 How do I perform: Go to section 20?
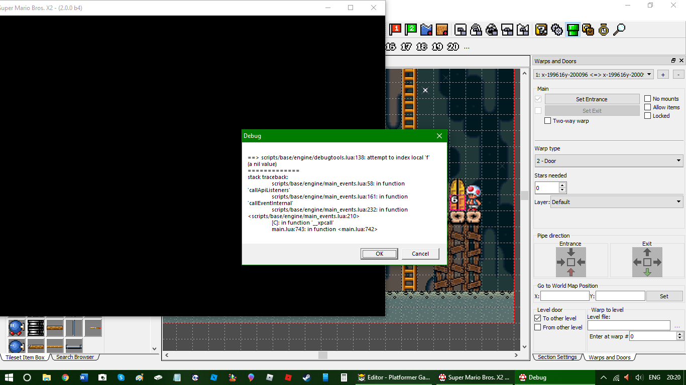coord(453,47)
